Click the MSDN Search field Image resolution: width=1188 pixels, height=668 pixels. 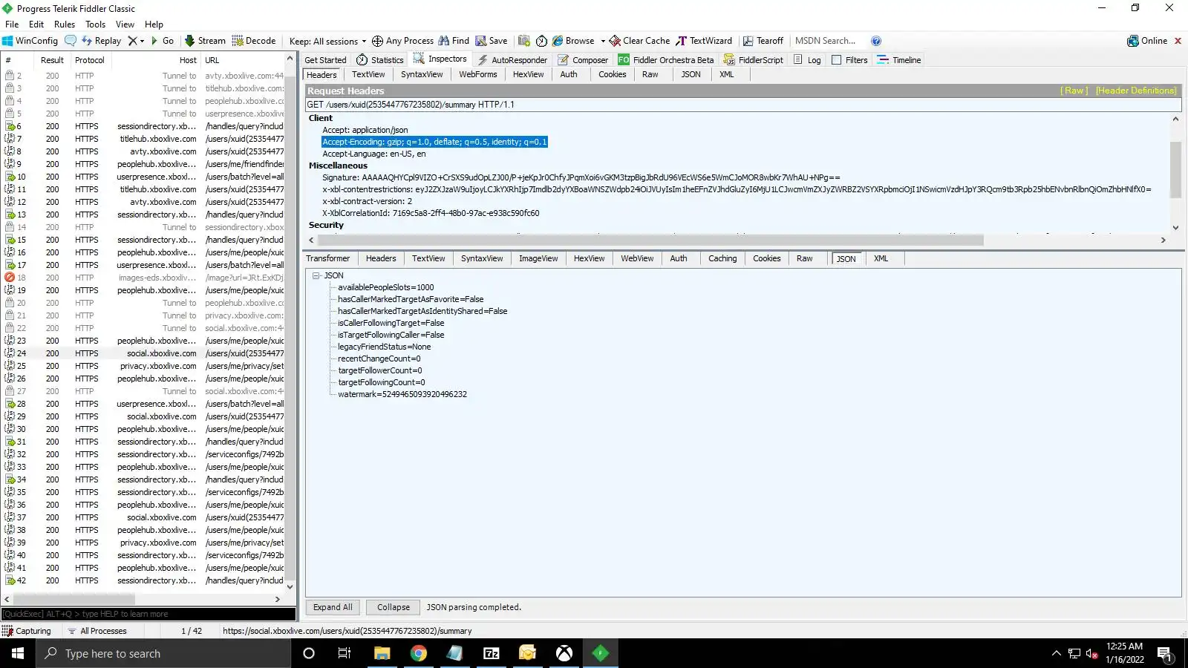826,41
